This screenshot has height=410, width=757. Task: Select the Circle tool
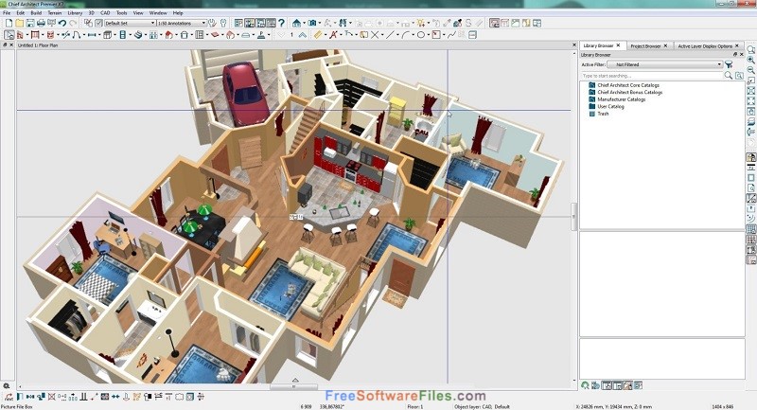[420, 35]
